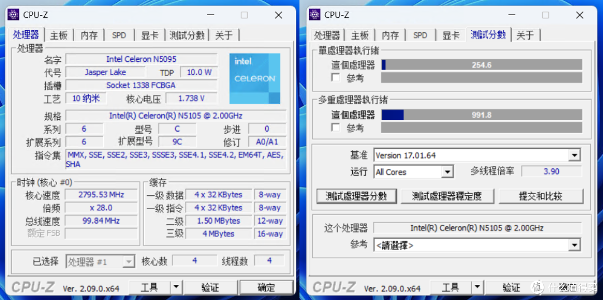This screenshot has width=603, height=300.
Task: Select 内存 tab in the benchmark window
Action: 390,35
